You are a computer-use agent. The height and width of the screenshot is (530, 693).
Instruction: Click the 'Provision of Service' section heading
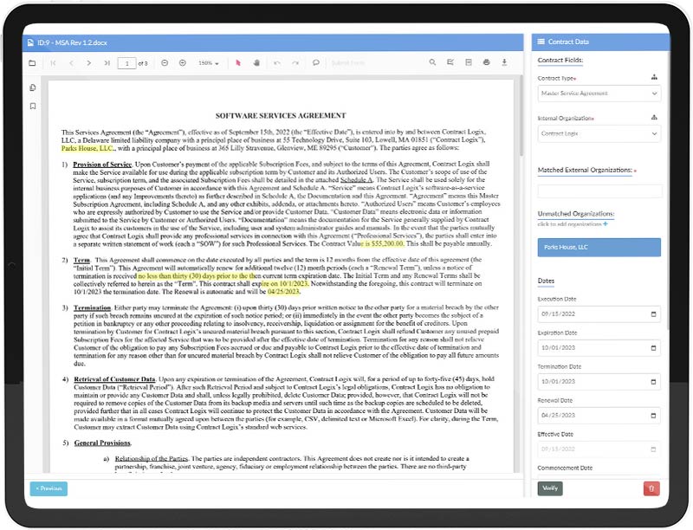(102, 164)
